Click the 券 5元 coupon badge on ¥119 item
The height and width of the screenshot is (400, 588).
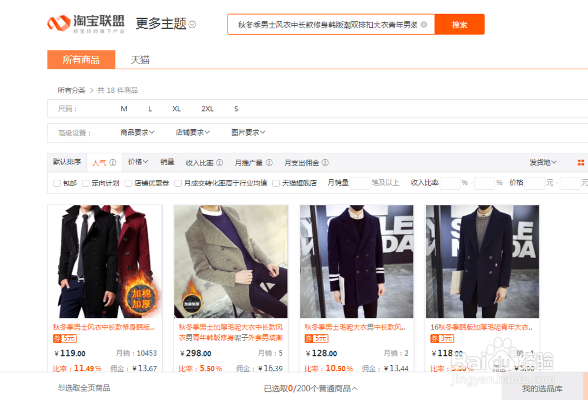coord(65,338)
